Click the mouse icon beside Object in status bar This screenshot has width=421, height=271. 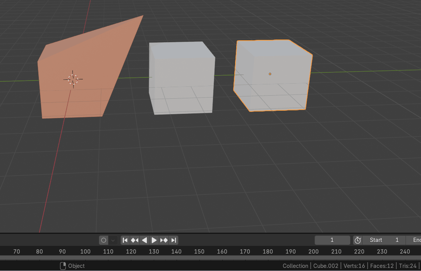point(63,266)
